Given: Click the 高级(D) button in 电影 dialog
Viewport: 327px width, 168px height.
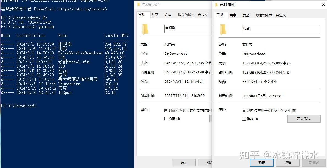Looking at the screenshot, I should (304, 119).
